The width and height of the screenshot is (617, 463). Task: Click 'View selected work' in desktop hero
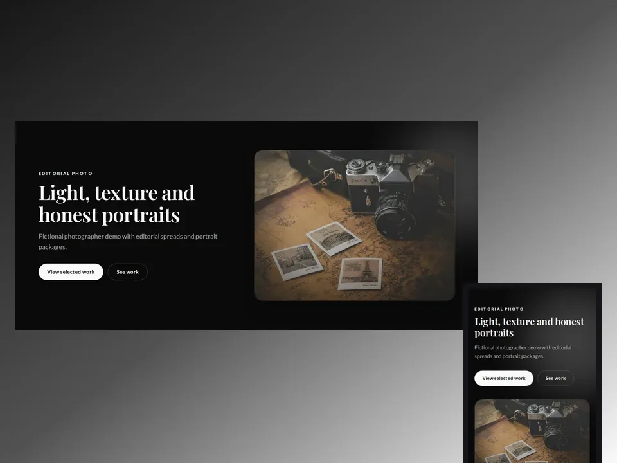tap(71, 272)
